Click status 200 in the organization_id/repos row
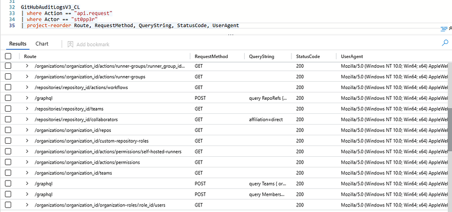 pyautogui.click(x=300, y=130)
